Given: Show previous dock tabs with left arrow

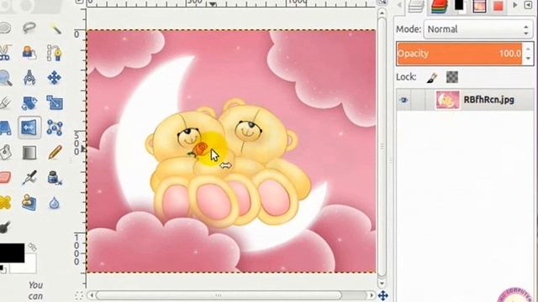Looking at the screenshot, I should point(399,5).
